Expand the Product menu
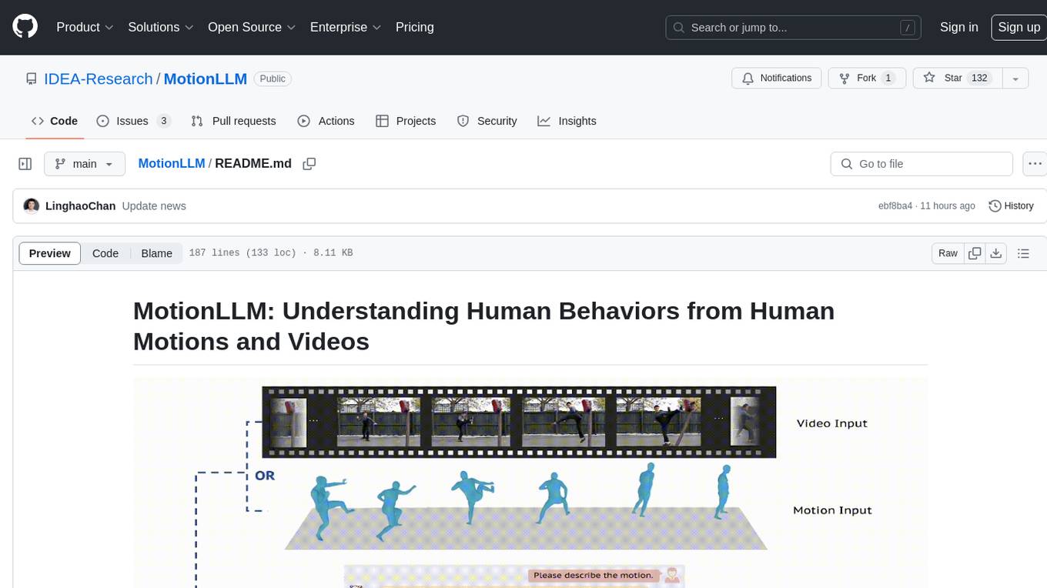Viewport: 1047px width, 588px height. pos(85,27)
